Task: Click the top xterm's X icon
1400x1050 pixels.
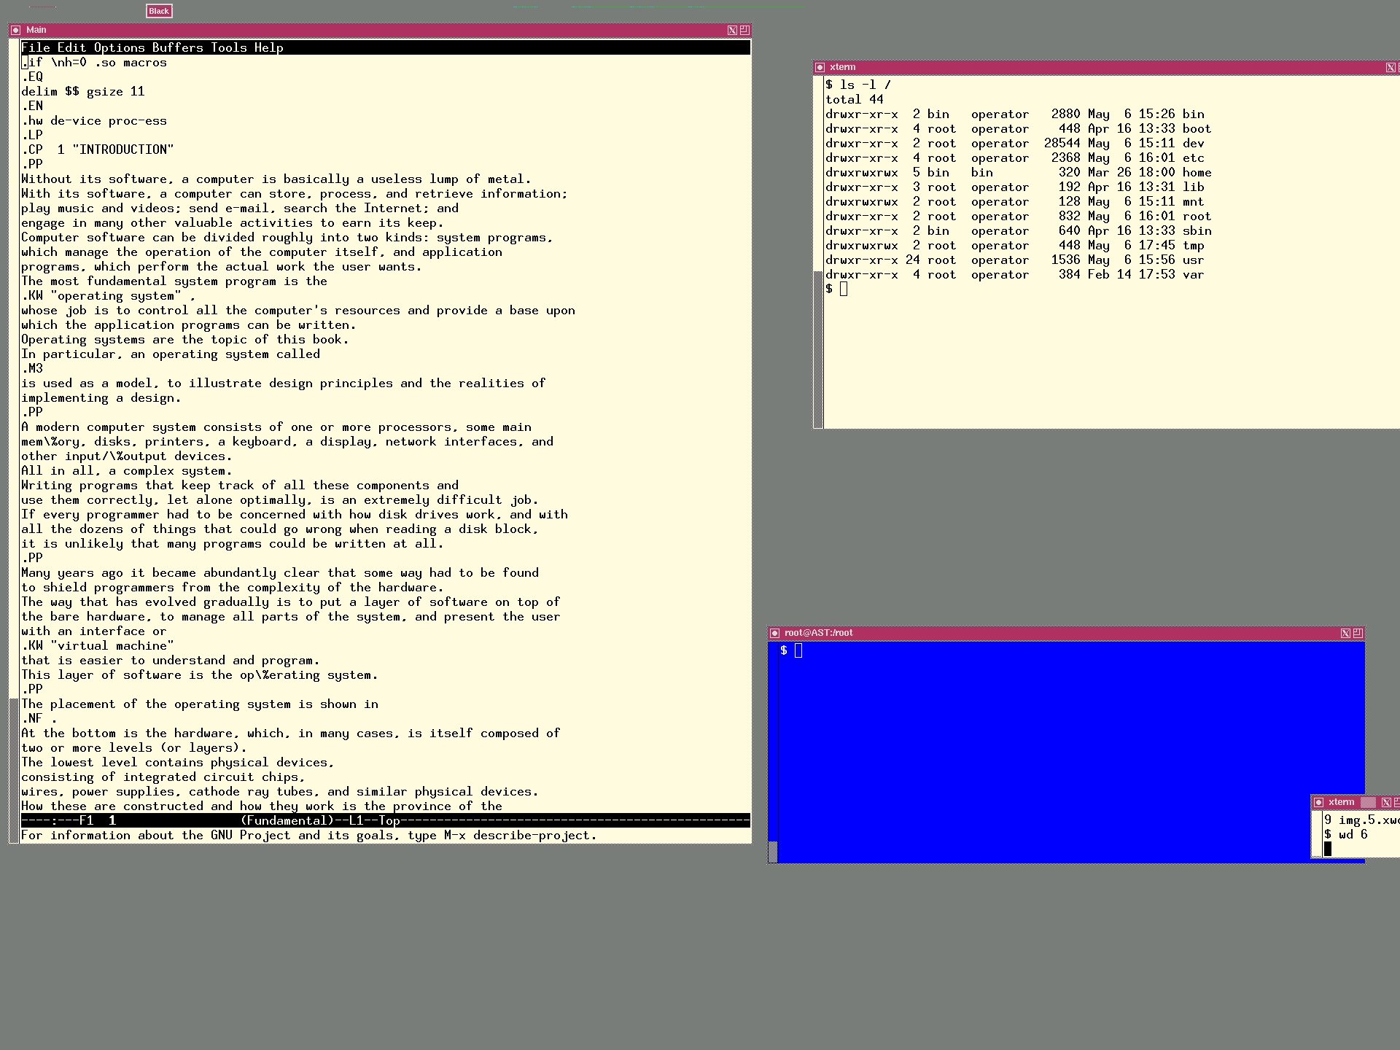Action: click(x=1391, y=67)
